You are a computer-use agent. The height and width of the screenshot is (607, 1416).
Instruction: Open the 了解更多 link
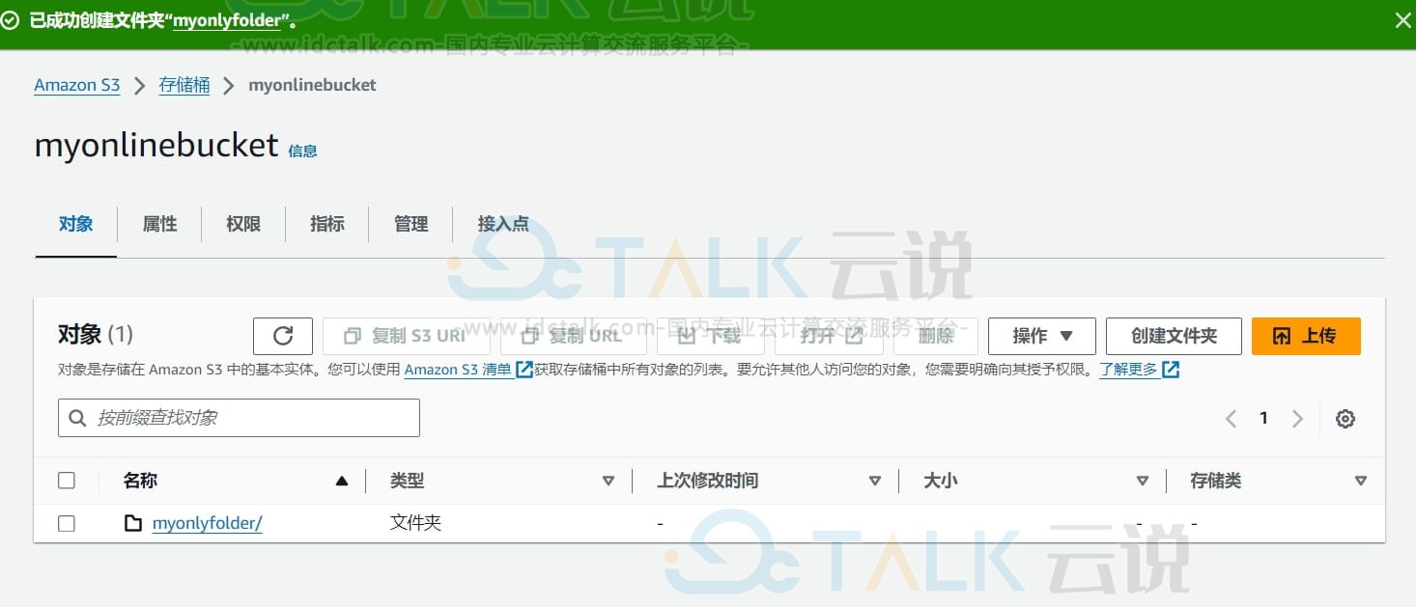tap(1128, 370)
